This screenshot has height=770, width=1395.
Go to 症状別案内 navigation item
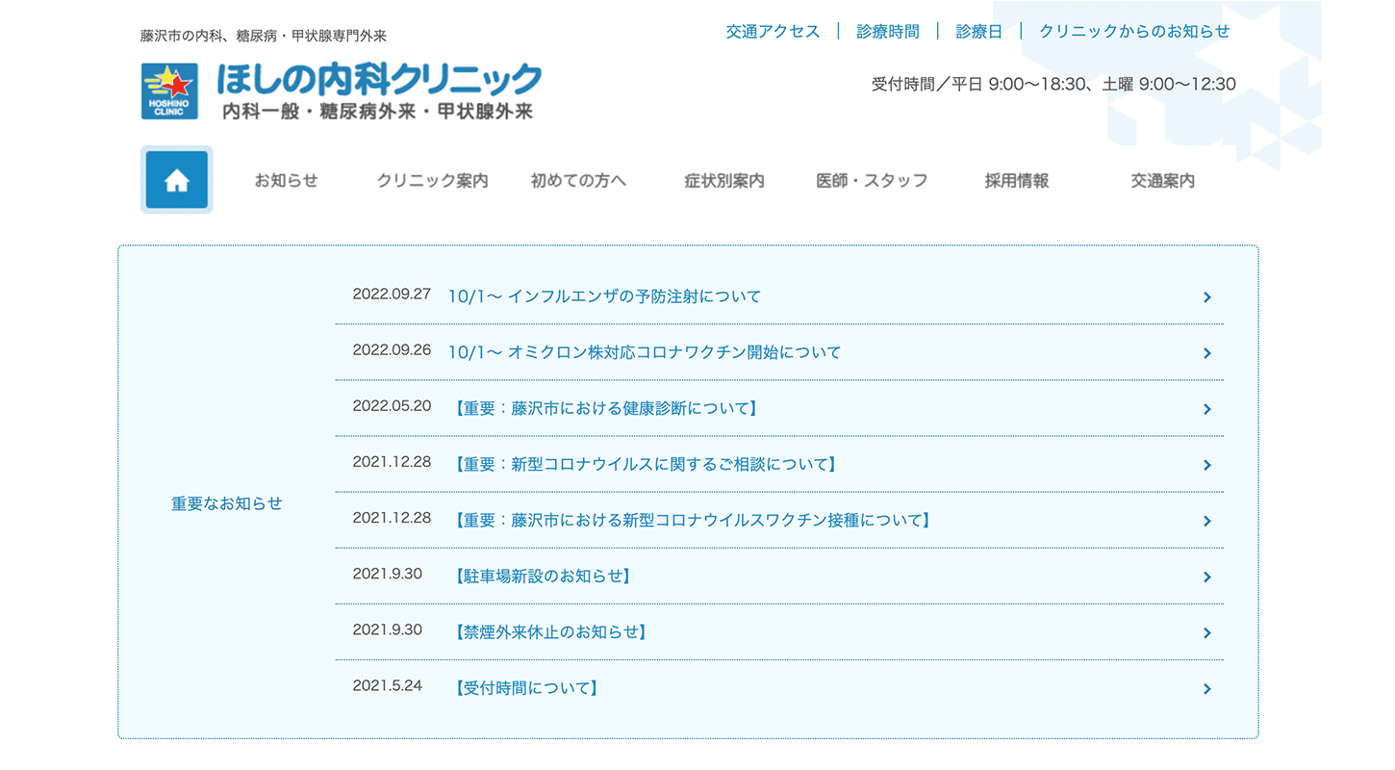click(x=724, y=181)
